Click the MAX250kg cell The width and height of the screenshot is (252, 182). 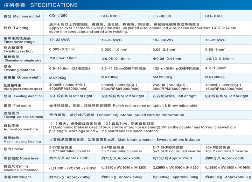(x=162, y=77)
